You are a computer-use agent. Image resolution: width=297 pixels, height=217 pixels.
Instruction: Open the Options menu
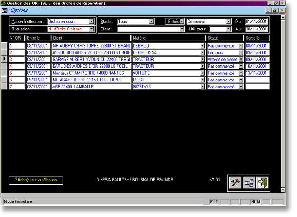tap(19, 10)
